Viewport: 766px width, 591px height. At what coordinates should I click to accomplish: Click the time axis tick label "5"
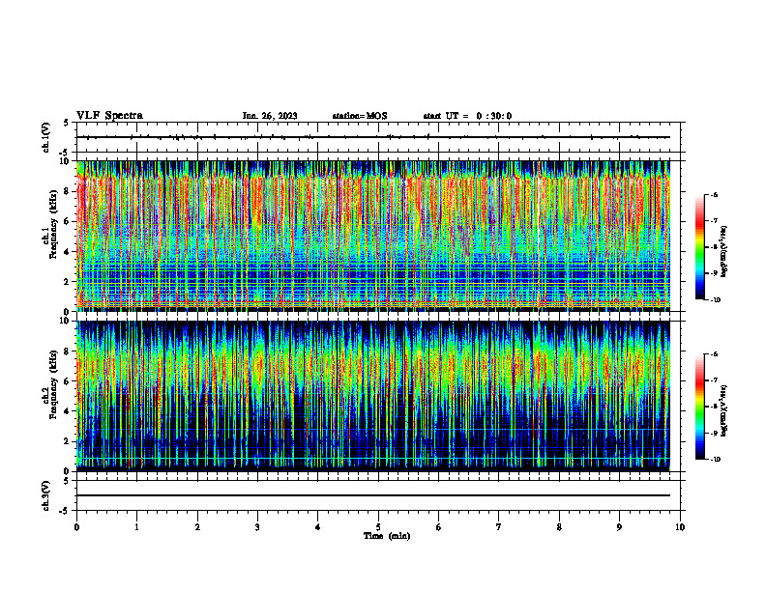pos(378,527)
